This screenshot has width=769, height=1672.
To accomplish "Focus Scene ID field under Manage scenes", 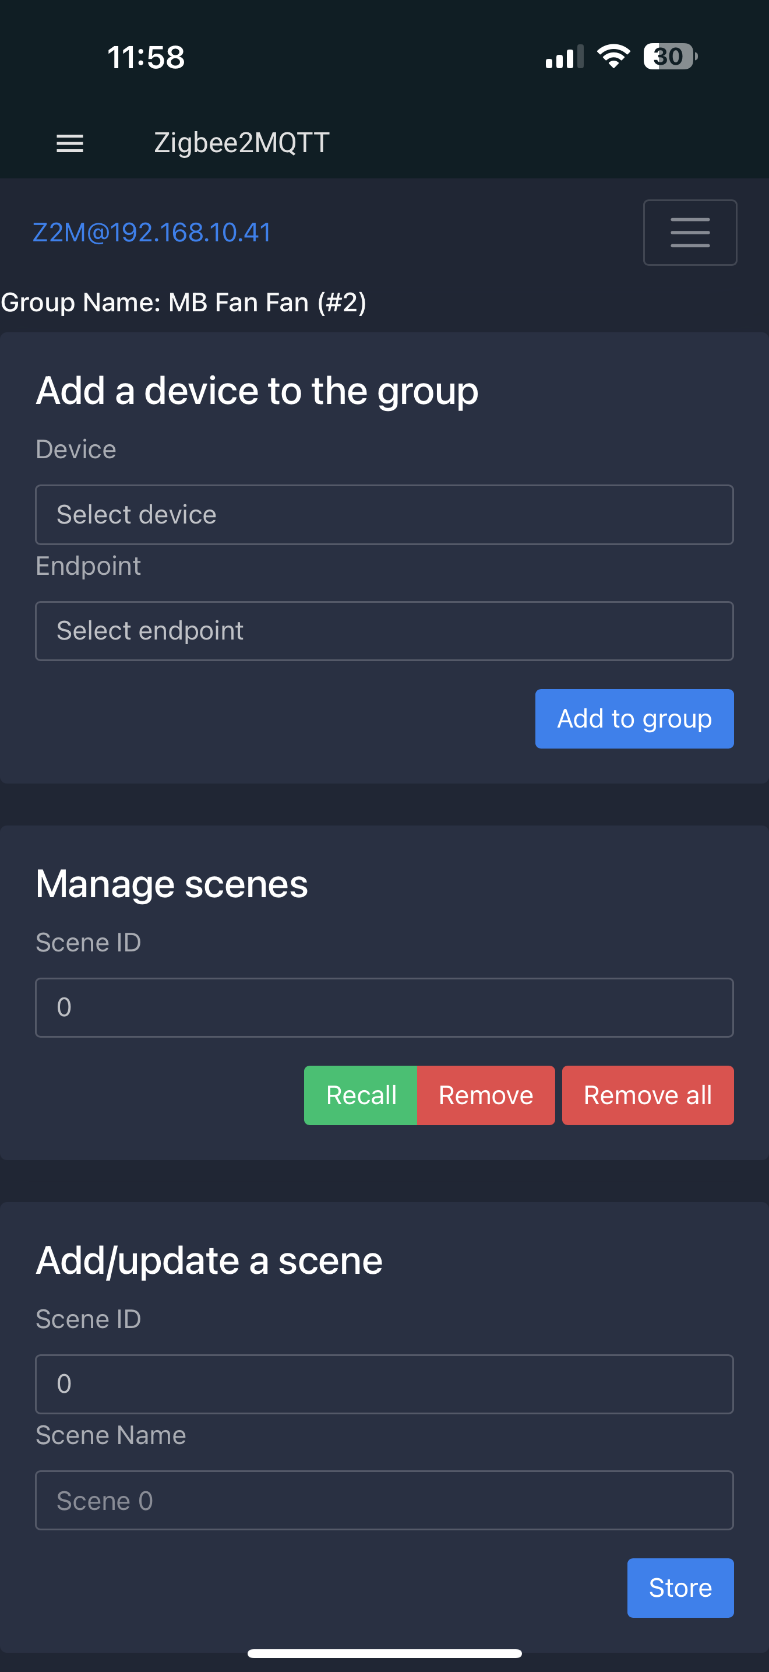I will coord(384,1007).
